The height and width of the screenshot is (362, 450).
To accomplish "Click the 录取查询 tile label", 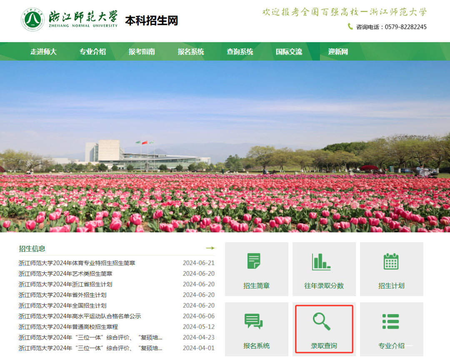I will [x=324, y=346].
